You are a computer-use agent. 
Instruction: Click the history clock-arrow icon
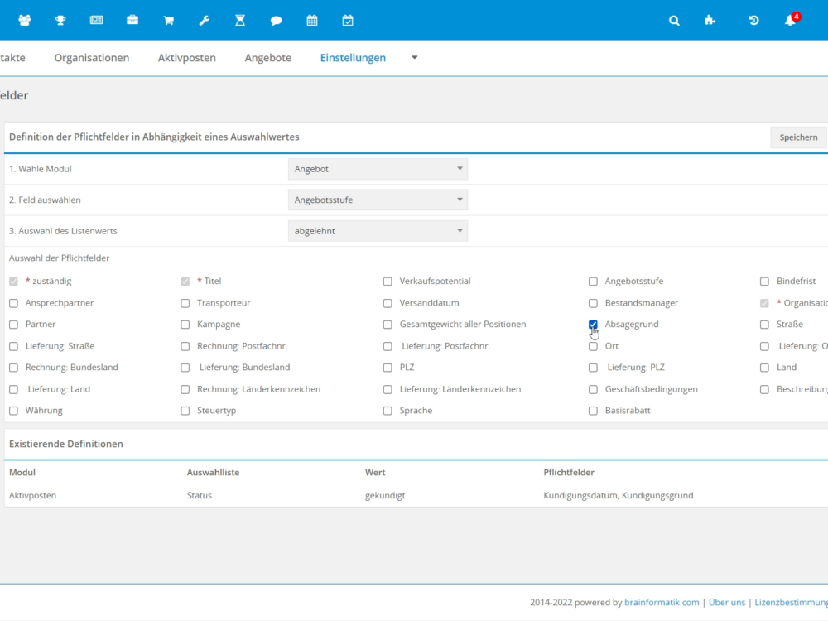[753, 21]
